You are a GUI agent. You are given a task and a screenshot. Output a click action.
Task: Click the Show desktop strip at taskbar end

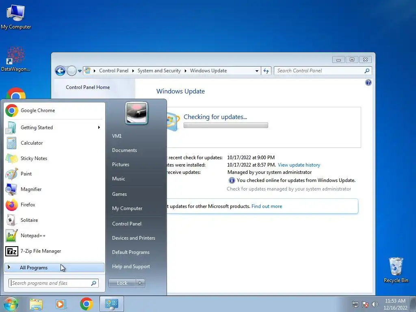[x=413, y=304]
